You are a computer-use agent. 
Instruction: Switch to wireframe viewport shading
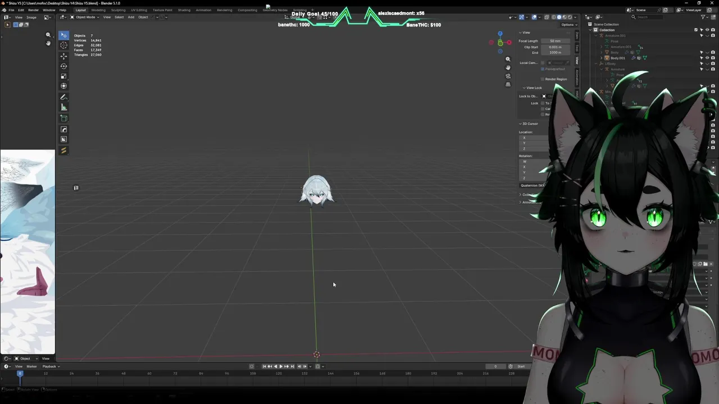[553, 17]
